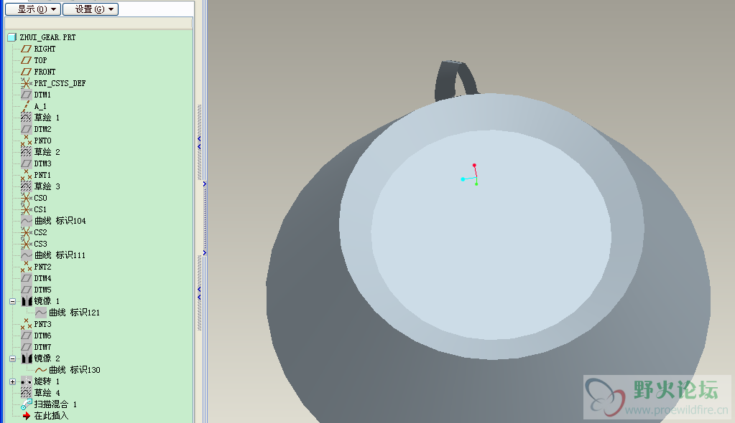Image resolution: width=735 pixels, height=423 pixels.
Task: Select the PNT0 datum point icon
Action: click(x=27, y=141)
